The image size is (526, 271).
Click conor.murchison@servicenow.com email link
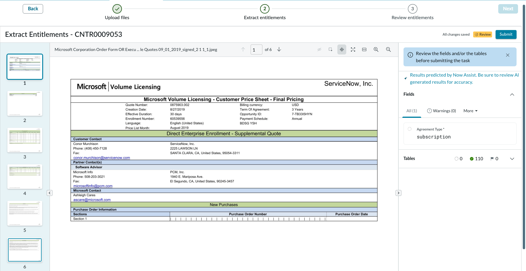[102, 158]
